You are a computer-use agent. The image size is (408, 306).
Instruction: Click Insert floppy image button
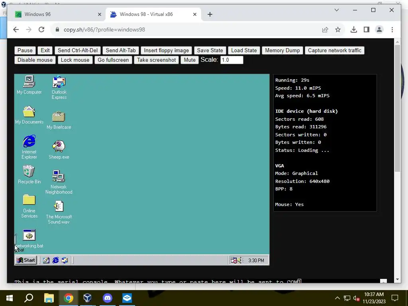coord(166,50)
